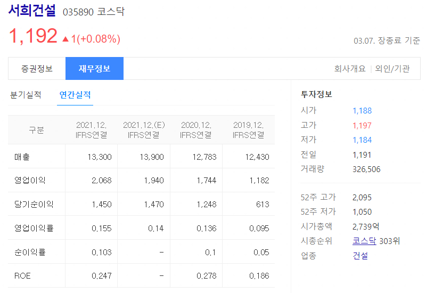Screen dimensions: 426x293
Task: Click net income value 1,470
Action: tap(154, 205)
